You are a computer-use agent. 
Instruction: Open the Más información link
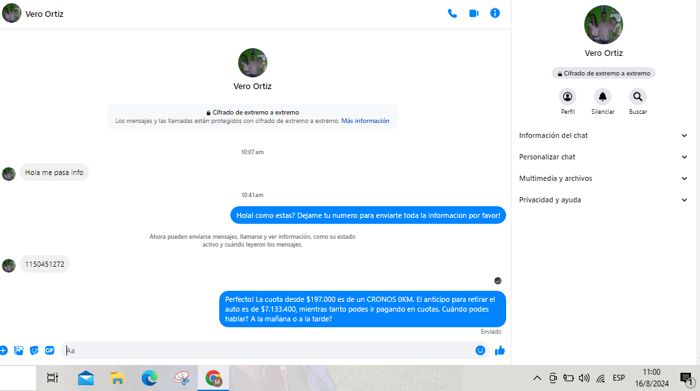[x=365, y=121]
